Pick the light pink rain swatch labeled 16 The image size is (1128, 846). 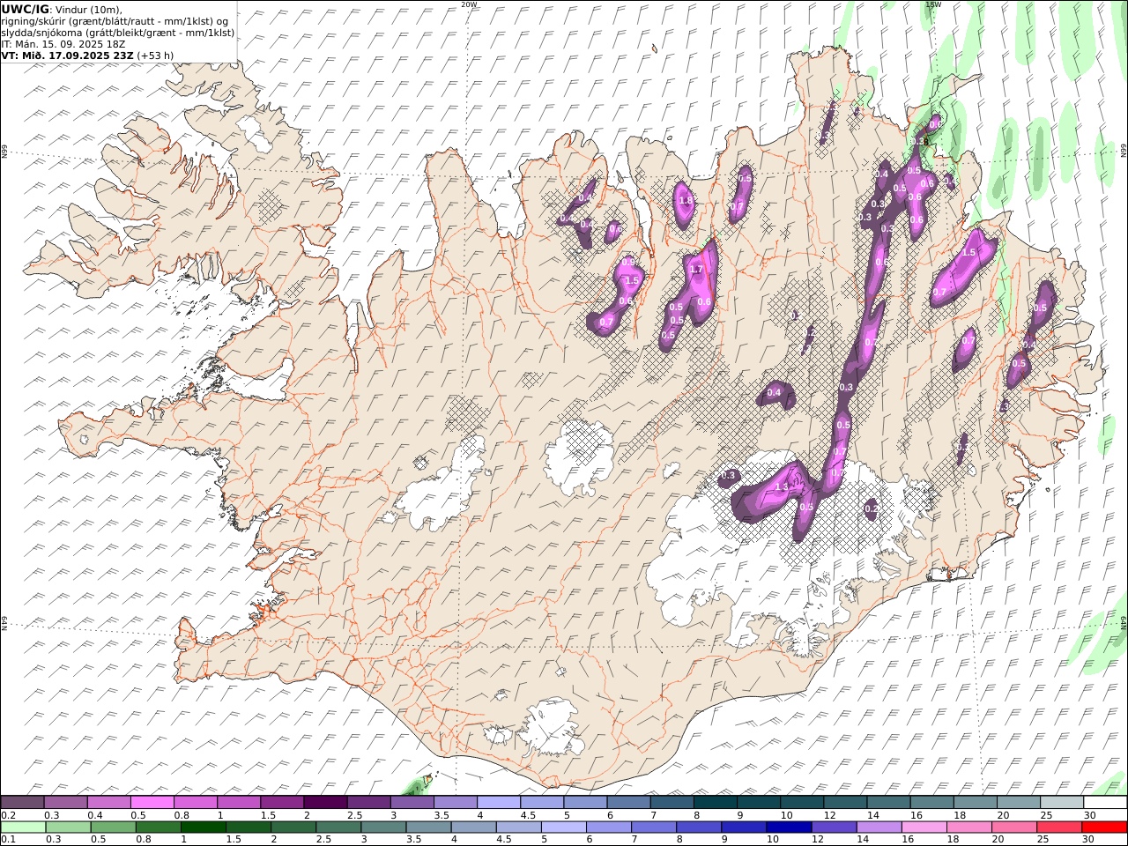point(924,827)
